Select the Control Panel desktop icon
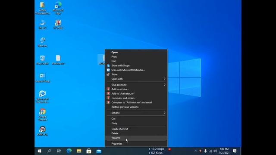This screenshot has width=276, height=155. click(42, 77)
